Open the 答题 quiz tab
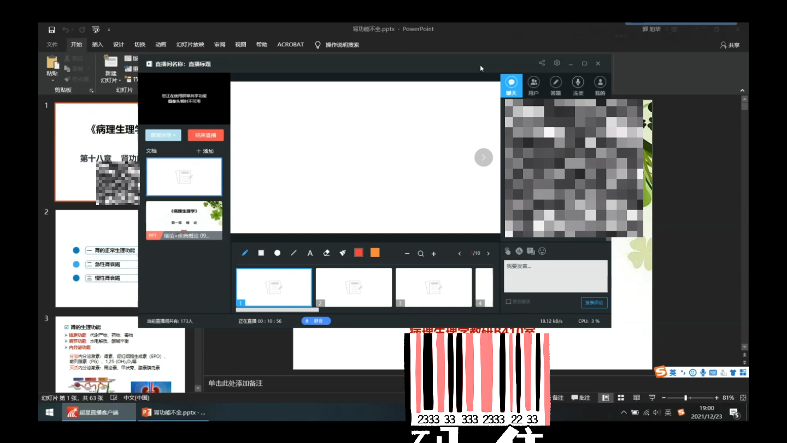This screenshot has width=787, height=443. (556, 86)
